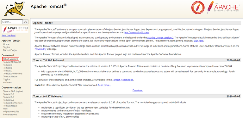Click the Apache Tomcat section heading bar
243x118 pixels.
pyautogui.click(x=137, y=23)
